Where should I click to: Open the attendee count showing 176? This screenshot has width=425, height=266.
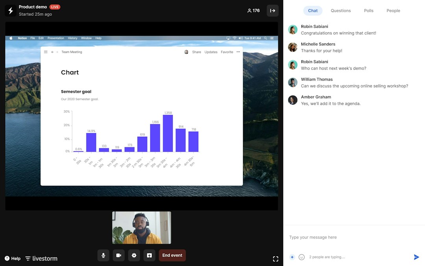(x=253, y=11)
